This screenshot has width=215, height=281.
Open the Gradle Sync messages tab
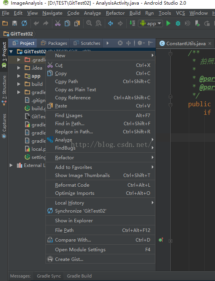click(49, 276)
